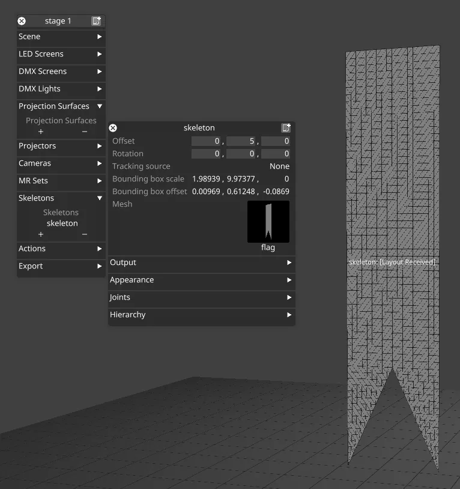Click the notes icon in stage 1 header
The image size is (460, 489).
point(96,21)
